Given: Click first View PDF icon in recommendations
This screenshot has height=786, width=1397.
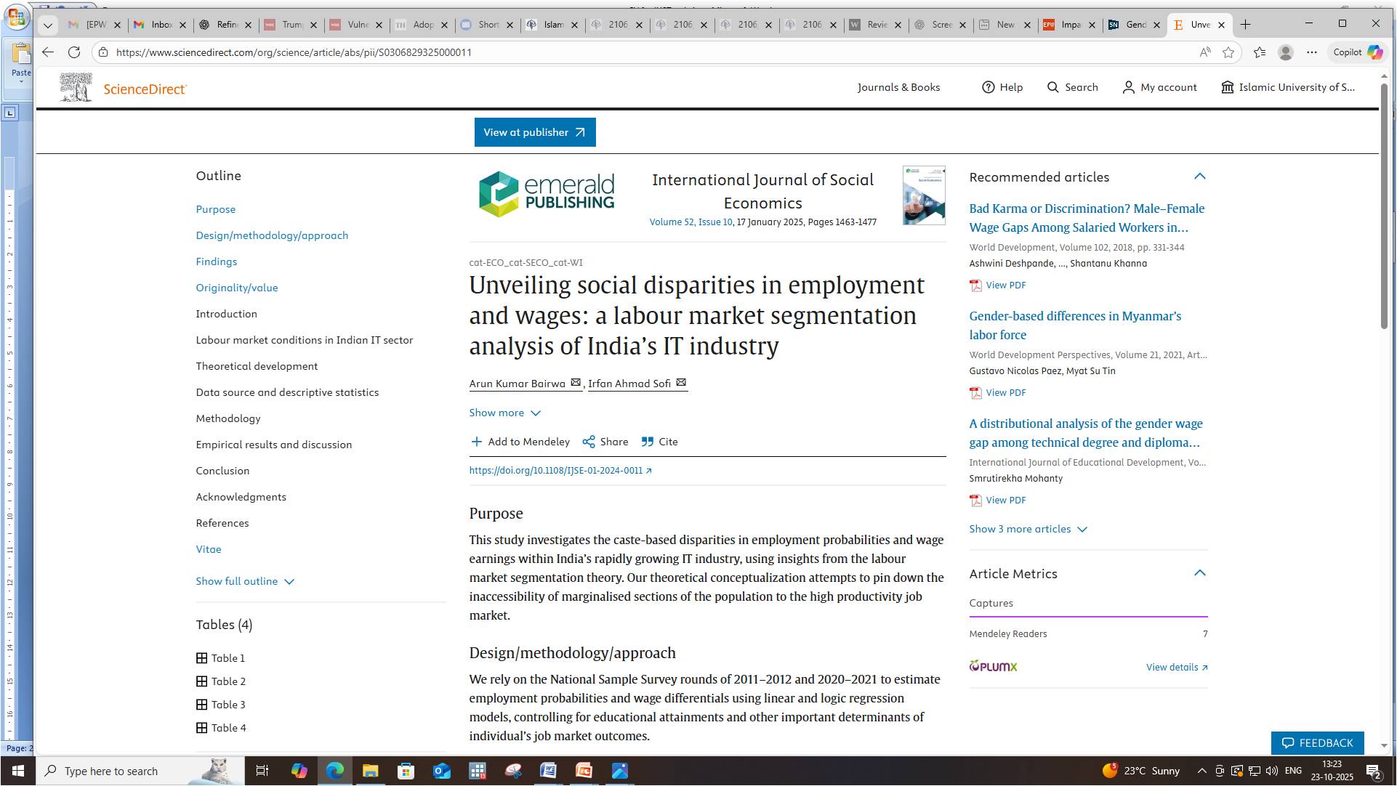Looking at the screenshot, I should 976,285.
